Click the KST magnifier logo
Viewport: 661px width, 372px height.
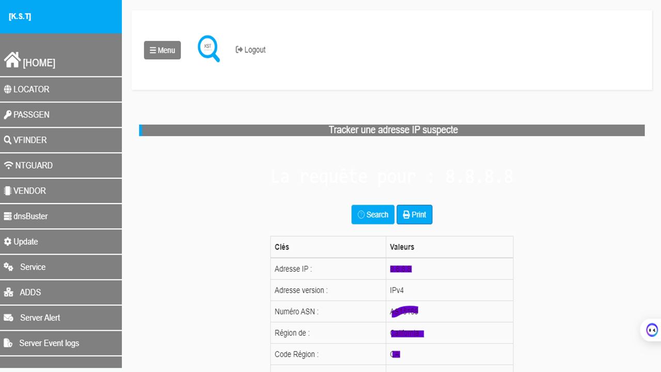209,49
